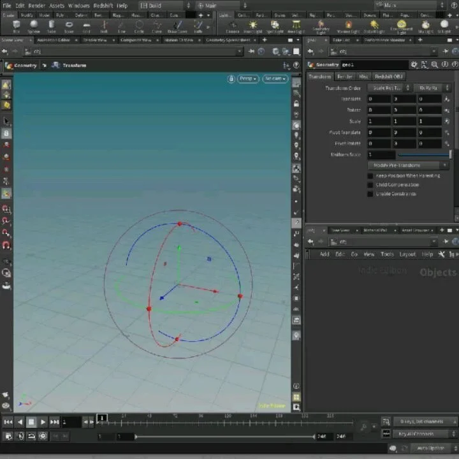The image size is (459, 459).
Task: Add an Environment Light
Action: click(x=402, y=27)
